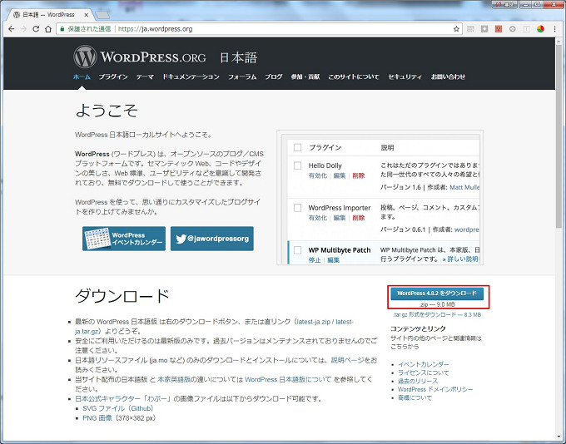Open the イベントカレンダー sidebar link
Screen dimensions: 566x444
(424, 364)
